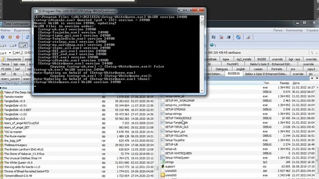
Task: Click the left panel scrollbar thumb
Action: point(157,168)
